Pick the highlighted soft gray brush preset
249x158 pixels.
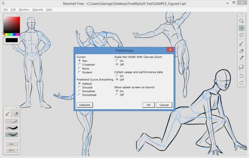[12, 135]
